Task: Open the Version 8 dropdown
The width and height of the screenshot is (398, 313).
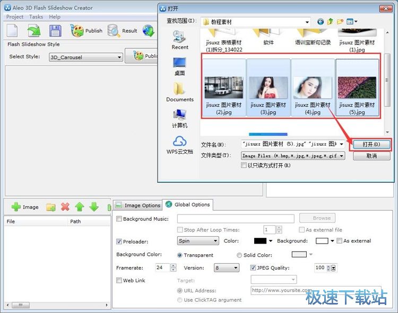Action: click(x=227, y=267)
